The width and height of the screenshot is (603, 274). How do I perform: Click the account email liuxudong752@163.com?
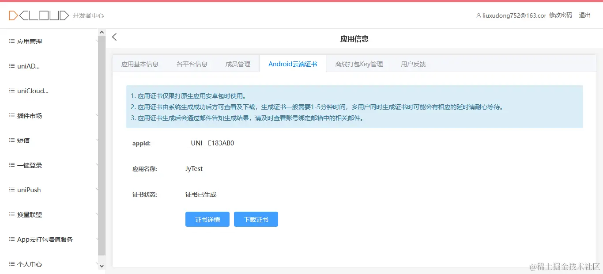pyautogui.click(x=514, y=15)
